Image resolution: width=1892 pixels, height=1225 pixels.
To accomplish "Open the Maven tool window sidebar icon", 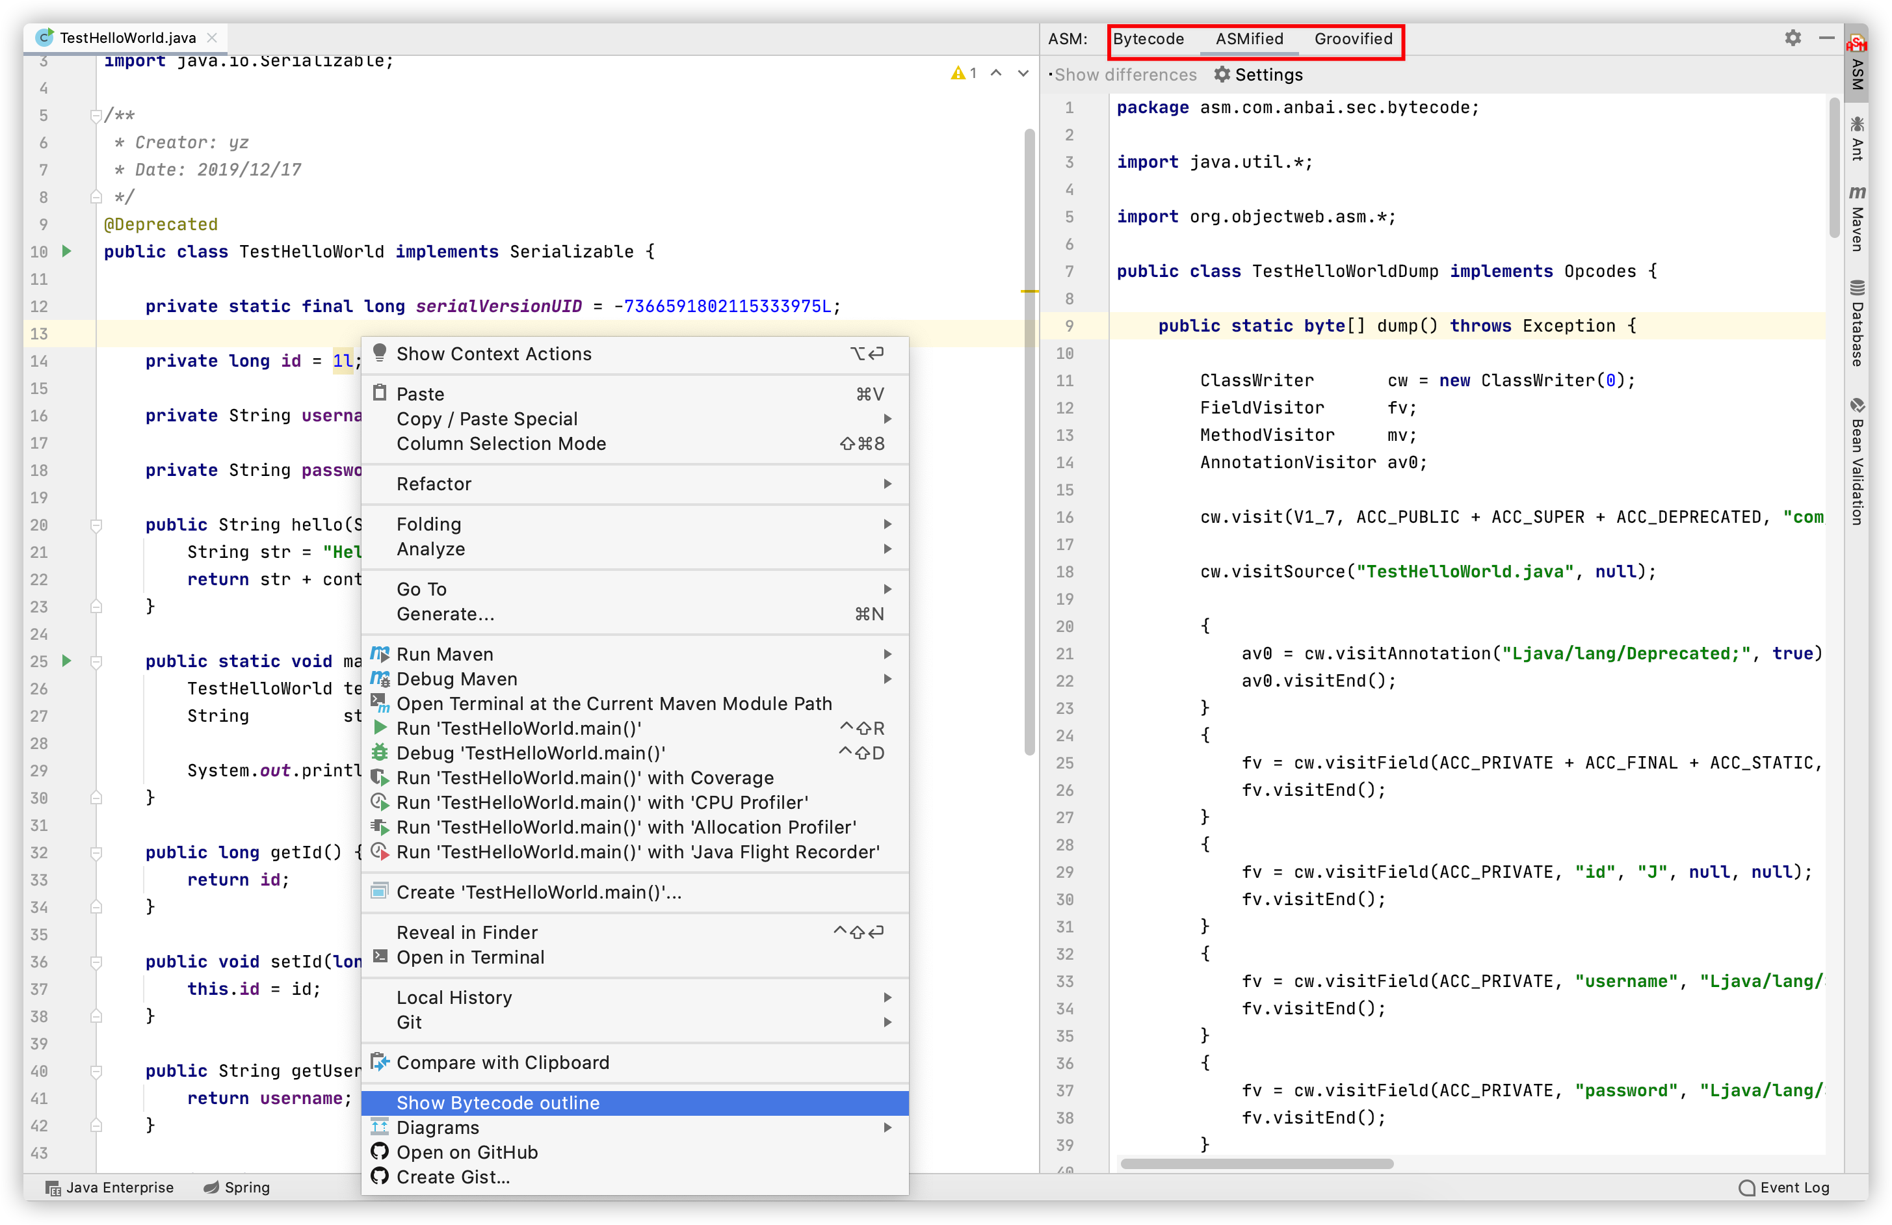I will coord(1857,219).
